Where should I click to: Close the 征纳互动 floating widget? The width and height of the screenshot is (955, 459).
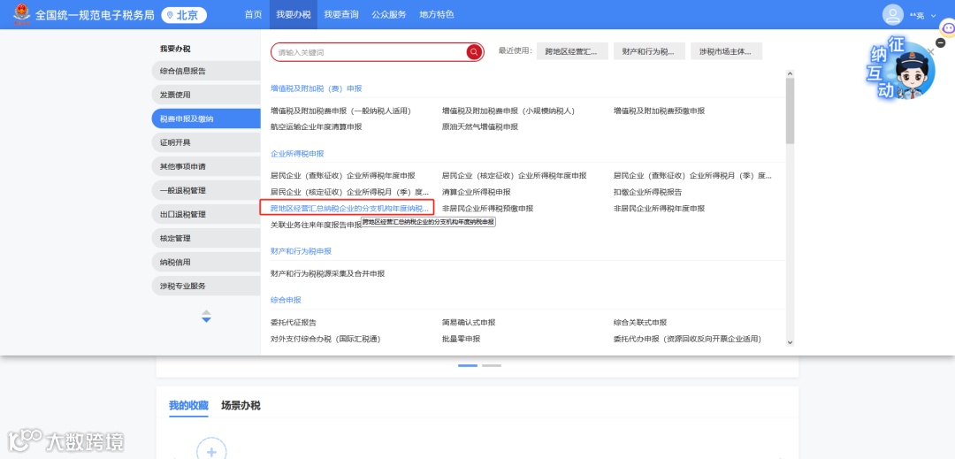(x=930, y=52)
